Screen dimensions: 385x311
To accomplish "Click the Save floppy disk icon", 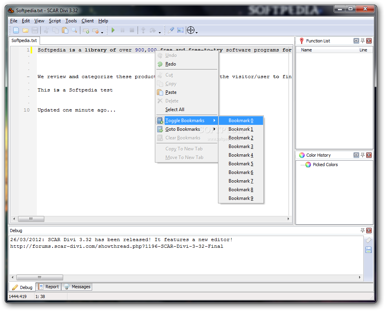I will pos(35,30).
